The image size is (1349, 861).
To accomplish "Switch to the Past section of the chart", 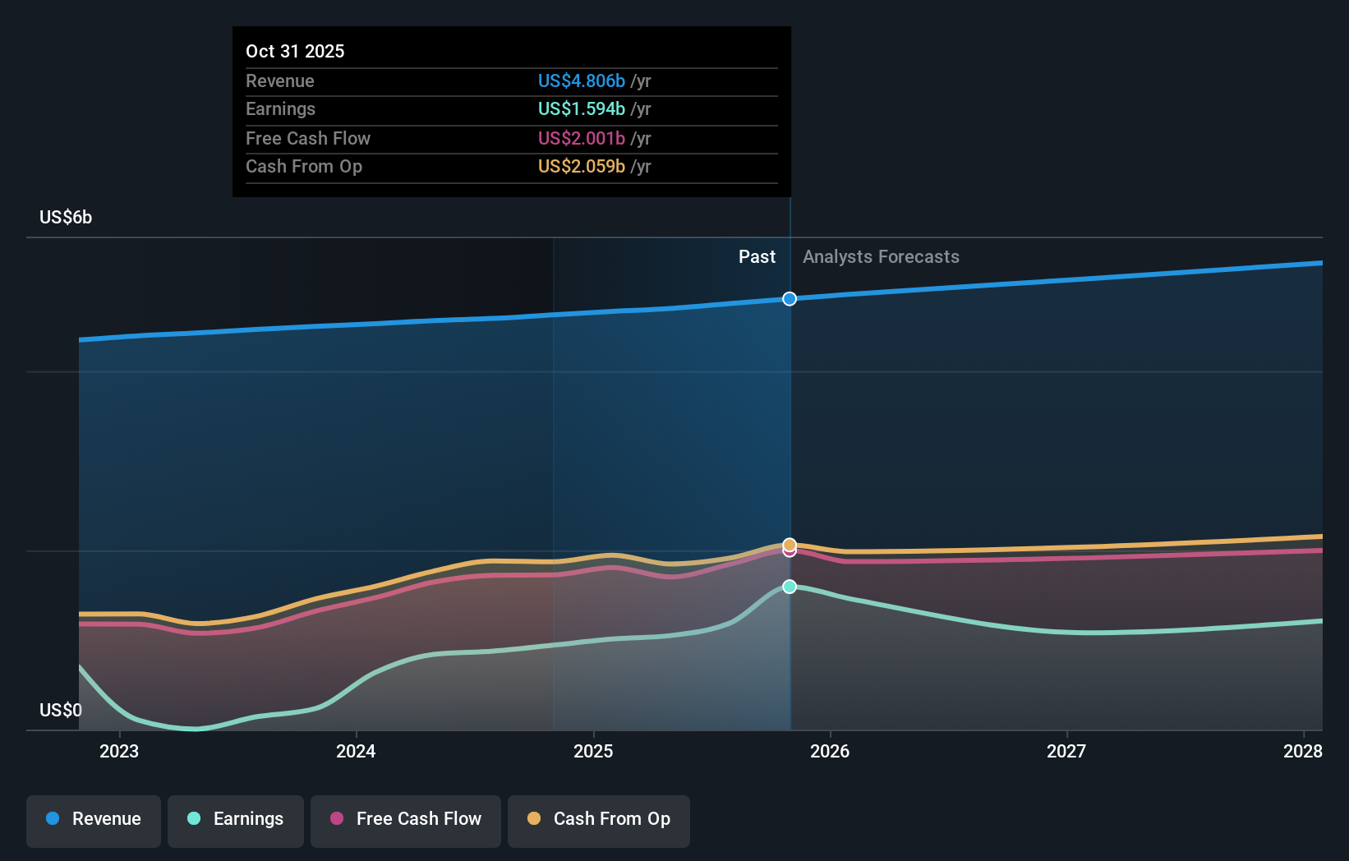I will coord(757,256).
